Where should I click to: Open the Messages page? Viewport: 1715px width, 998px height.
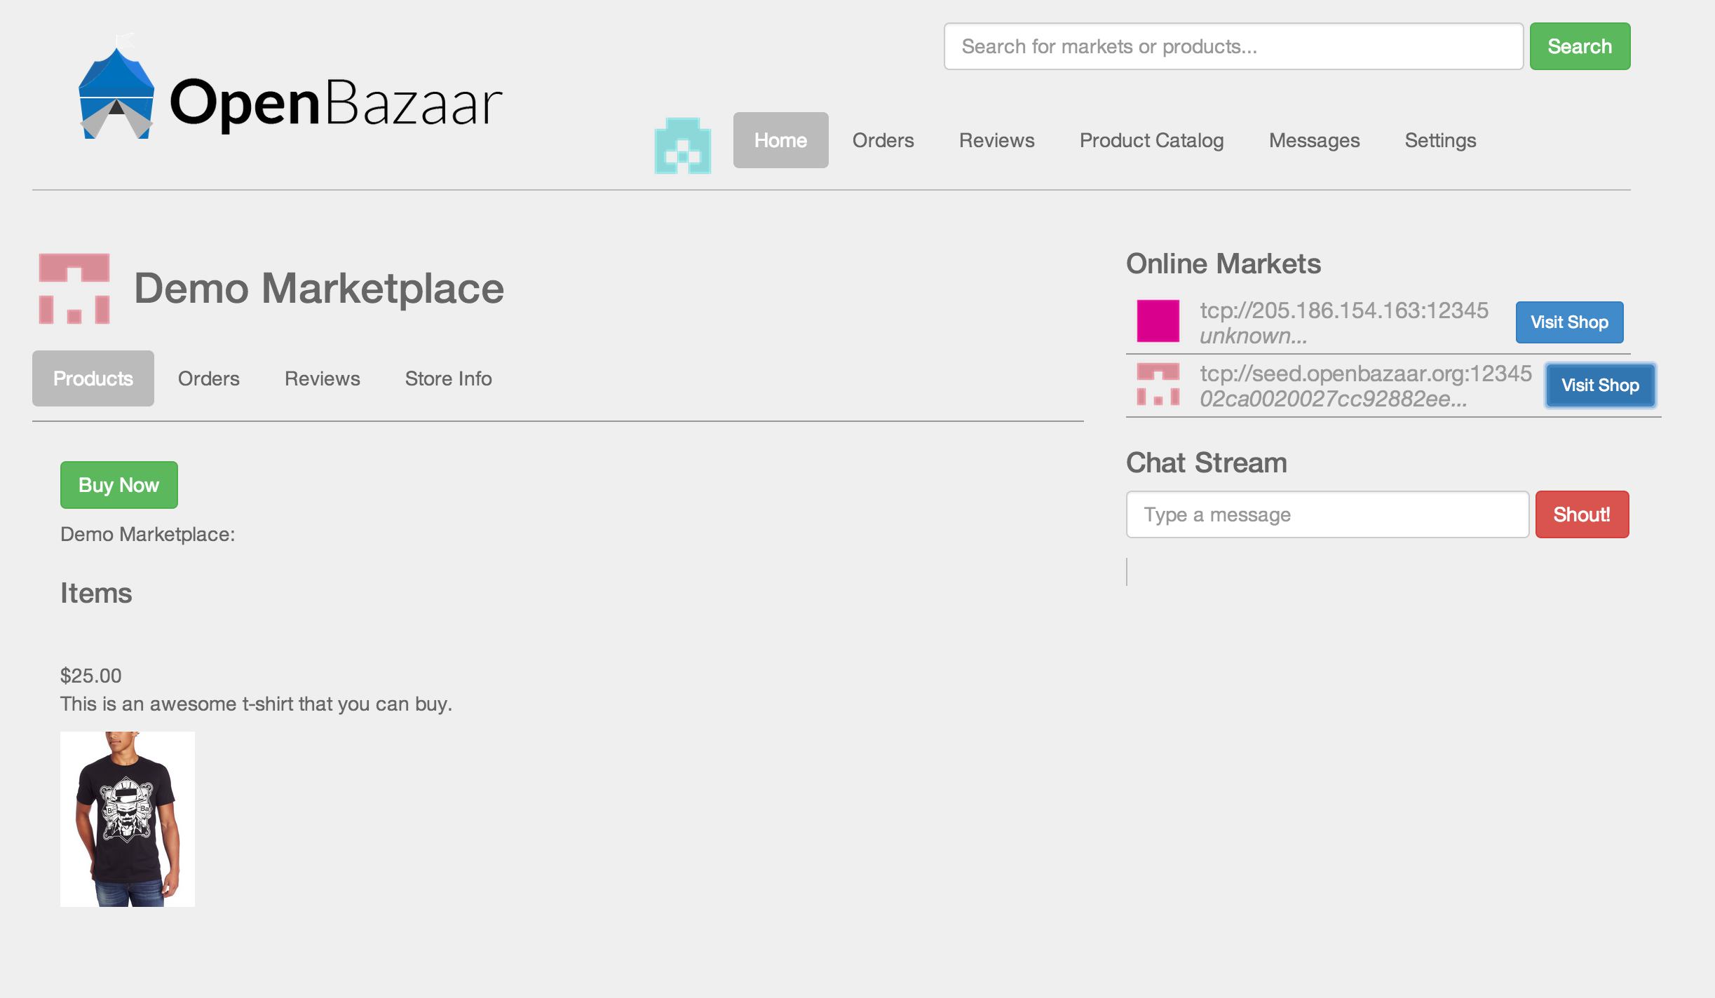click(1314, 140)
